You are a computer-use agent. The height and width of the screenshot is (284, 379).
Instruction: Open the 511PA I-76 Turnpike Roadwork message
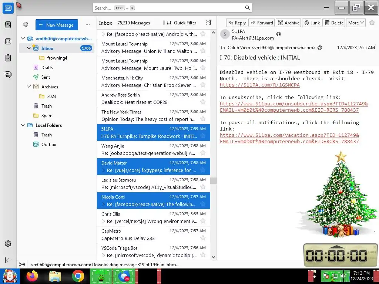pyautogui.click(x=154, y=132)
